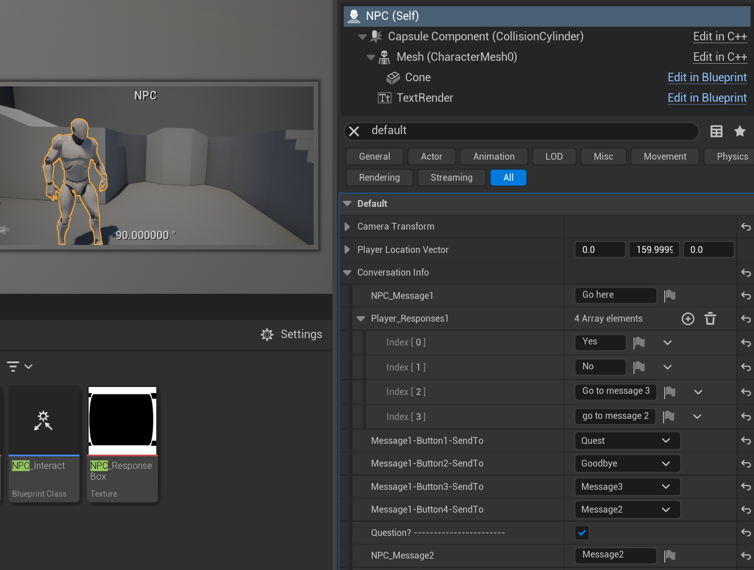The image size is (754, 570).
Task: Click the NPC_Message1 text field
Action: click(615, 295)
